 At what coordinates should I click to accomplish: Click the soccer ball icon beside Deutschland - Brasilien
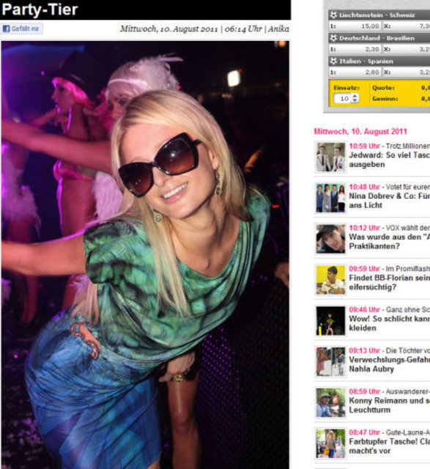pyautogui.click(x=333, y=38)
